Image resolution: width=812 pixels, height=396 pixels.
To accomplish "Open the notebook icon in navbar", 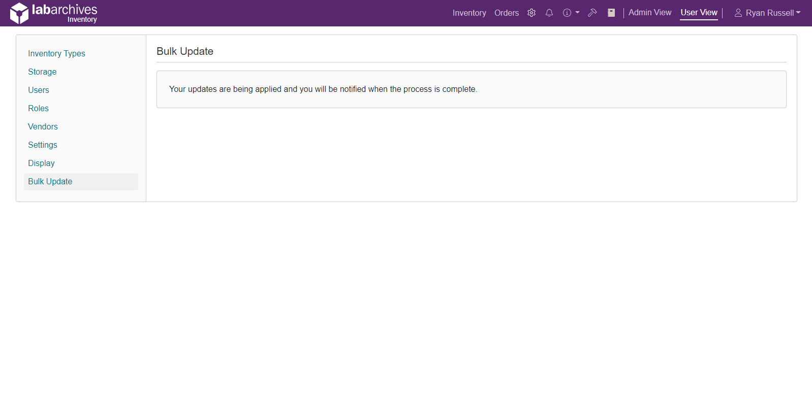I will pyautogui.click(x=611, y=13).
